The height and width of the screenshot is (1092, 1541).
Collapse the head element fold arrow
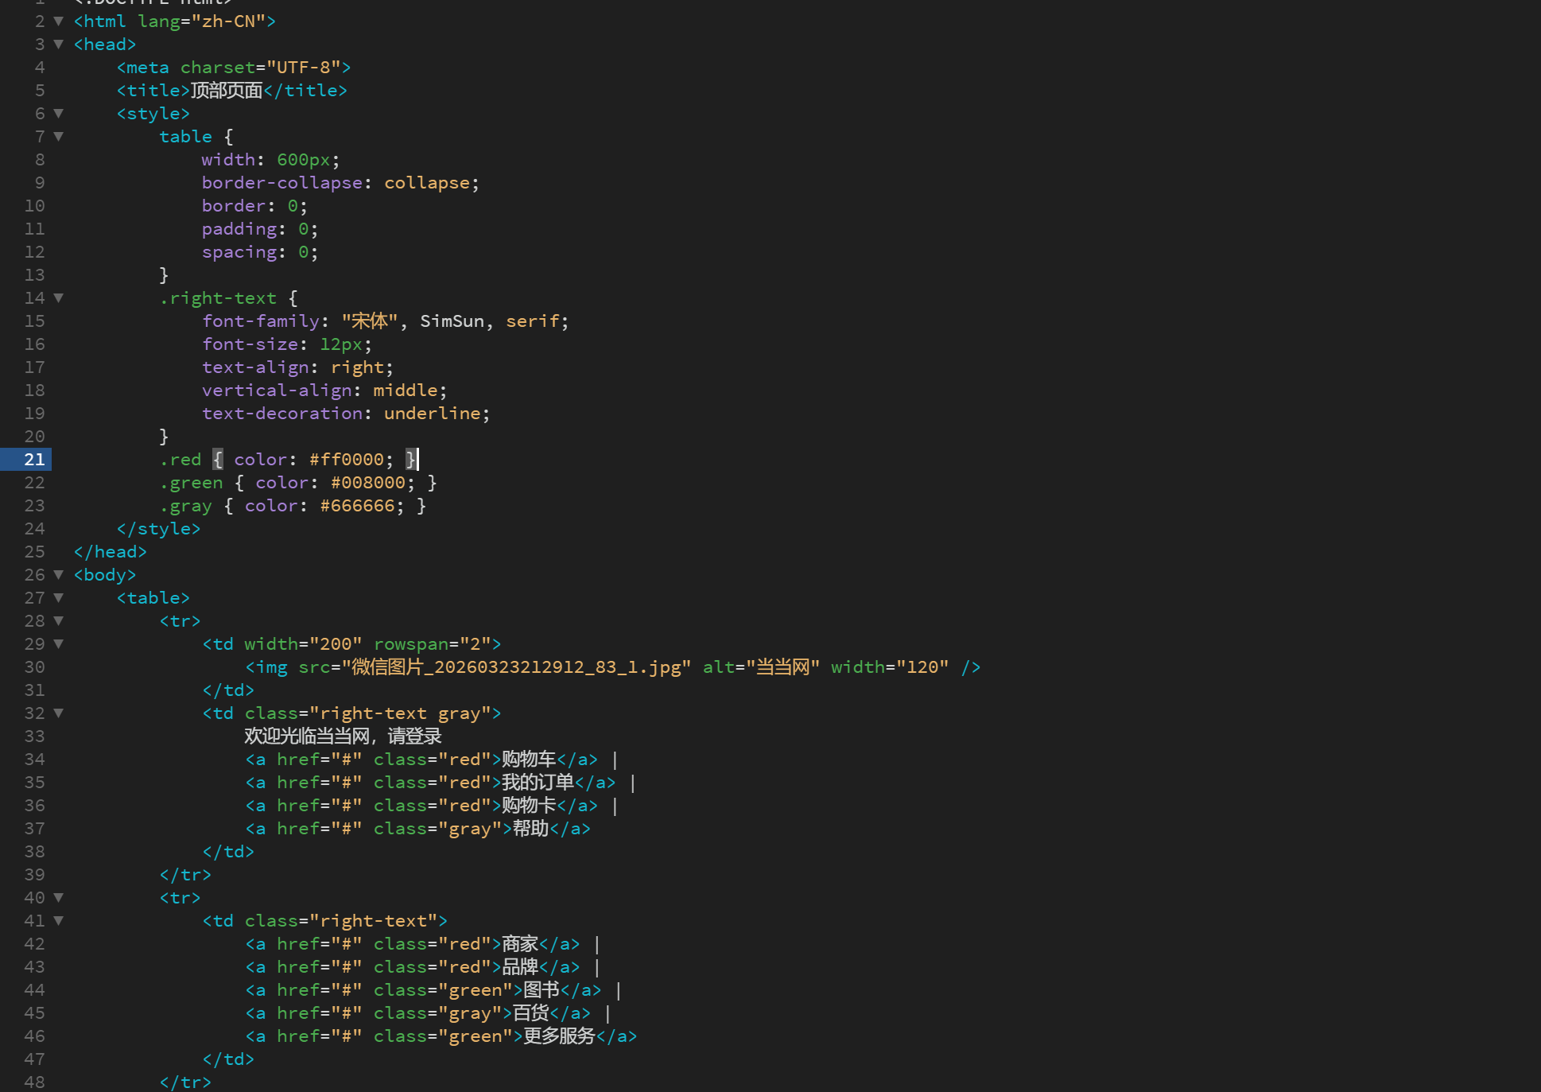pyautogui.click(x=58, y=44)
